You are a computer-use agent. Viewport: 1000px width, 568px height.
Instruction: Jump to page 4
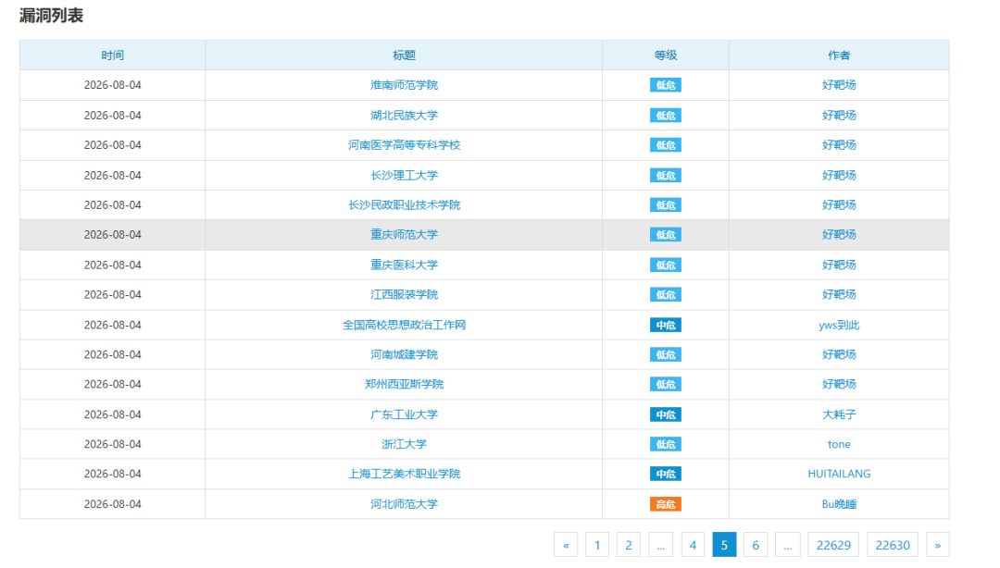click(x=693, y=545)
